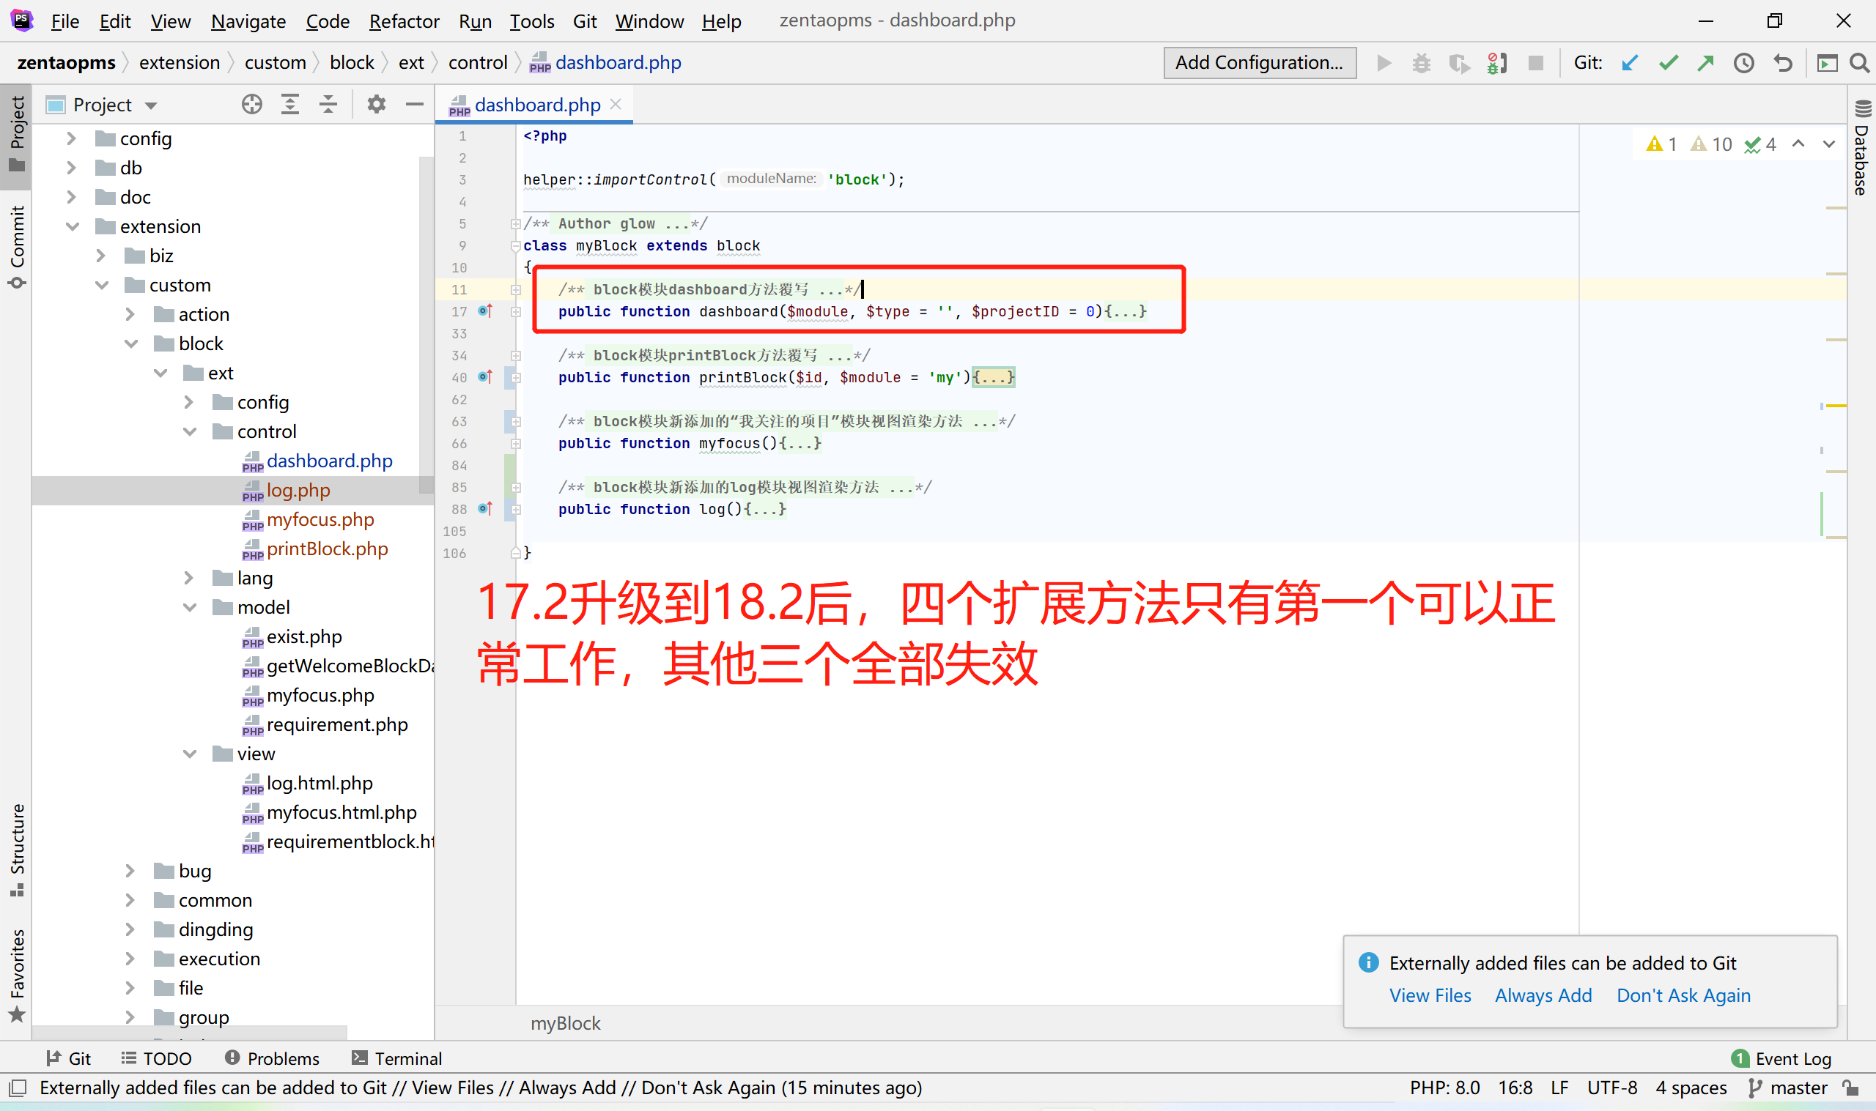Open the Refactor menu
This screenshot has height=1111, width=1876.
tap(404, 21)
